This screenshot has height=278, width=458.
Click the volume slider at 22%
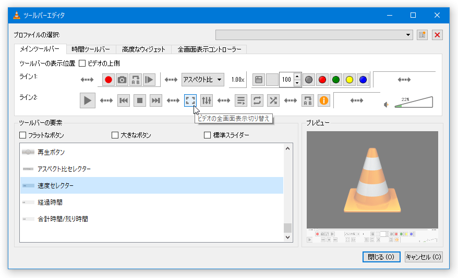(x=414, y=102)
